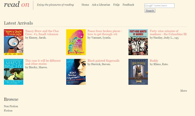Open the Home menu item
The height and width of the screenshot is (116, 195).
(x=85, y=5)
